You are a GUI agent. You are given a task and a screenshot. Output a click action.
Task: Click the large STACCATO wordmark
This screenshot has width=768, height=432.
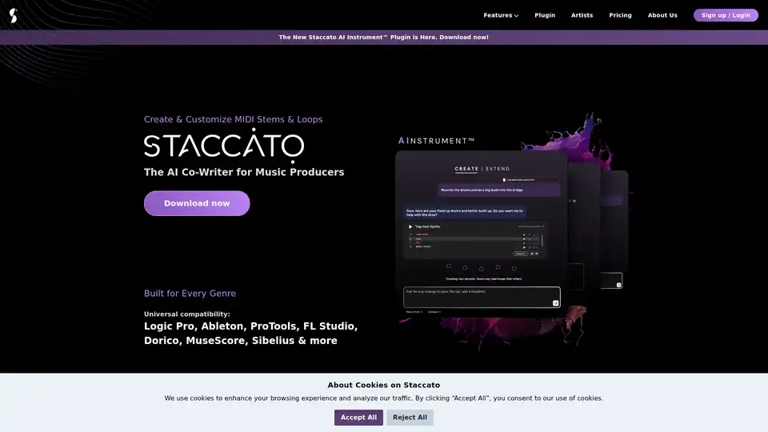click(x=224, y=146)
